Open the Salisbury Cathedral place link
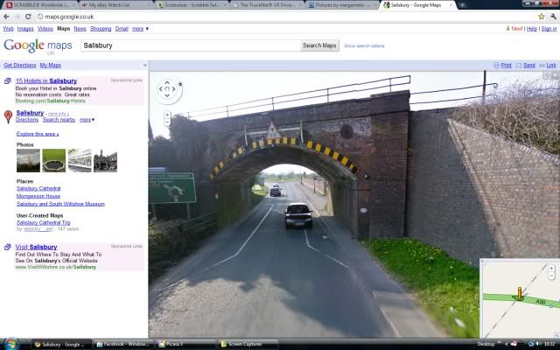The image size is (560, 350). [x=38, y=189]
